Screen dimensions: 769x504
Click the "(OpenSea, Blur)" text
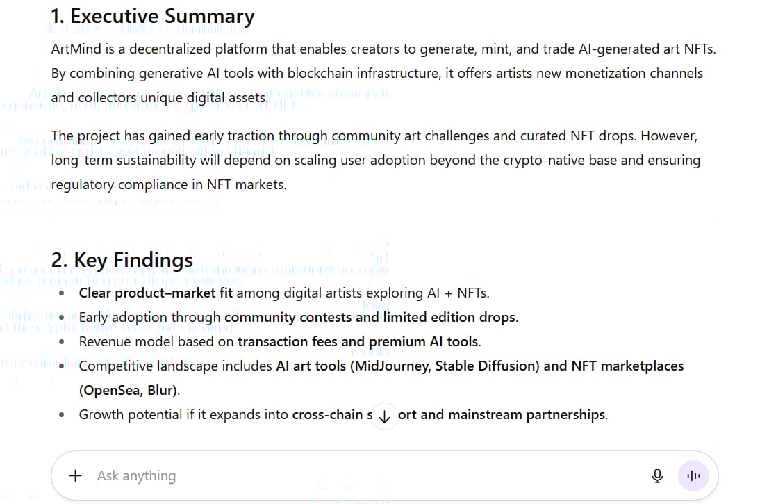pos(129,390)
